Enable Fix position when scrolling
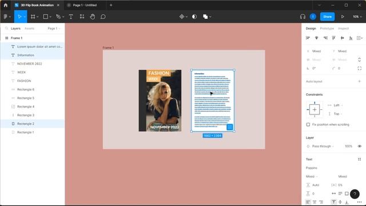Screen dimensions: 366x206 tap(308, 125)
